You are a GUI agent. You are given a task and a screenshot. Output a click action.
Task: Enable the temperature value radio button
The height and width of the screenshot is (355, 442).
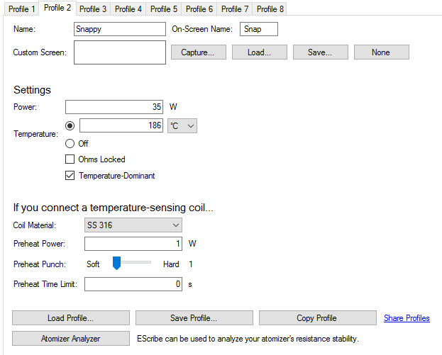coord(70,125)
